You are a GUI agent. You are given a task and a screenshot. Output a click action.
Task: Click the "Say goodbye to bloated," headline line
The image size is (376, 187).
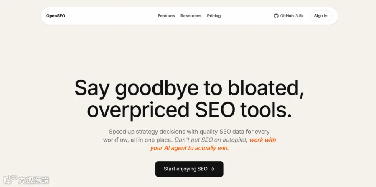point(189,88)
